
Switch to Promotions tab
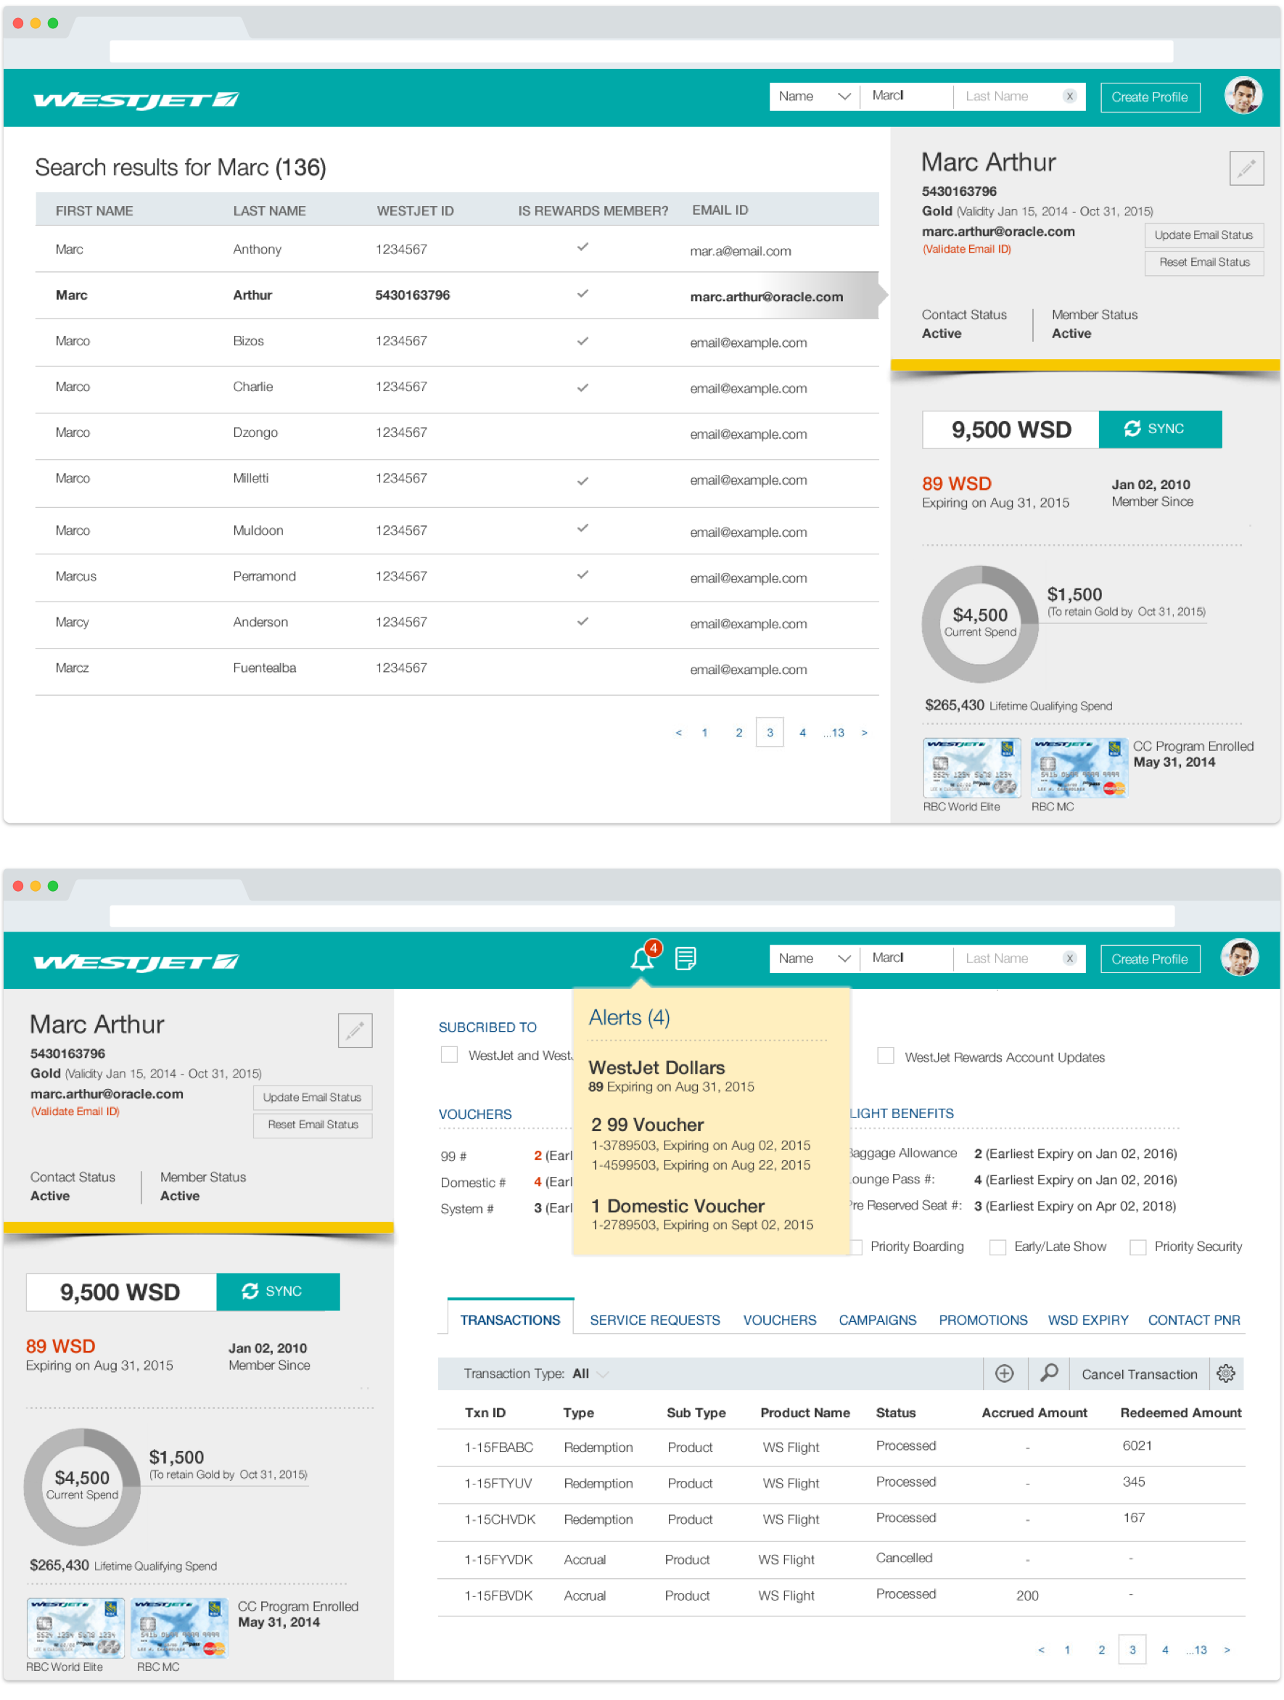coord(983,1320)
